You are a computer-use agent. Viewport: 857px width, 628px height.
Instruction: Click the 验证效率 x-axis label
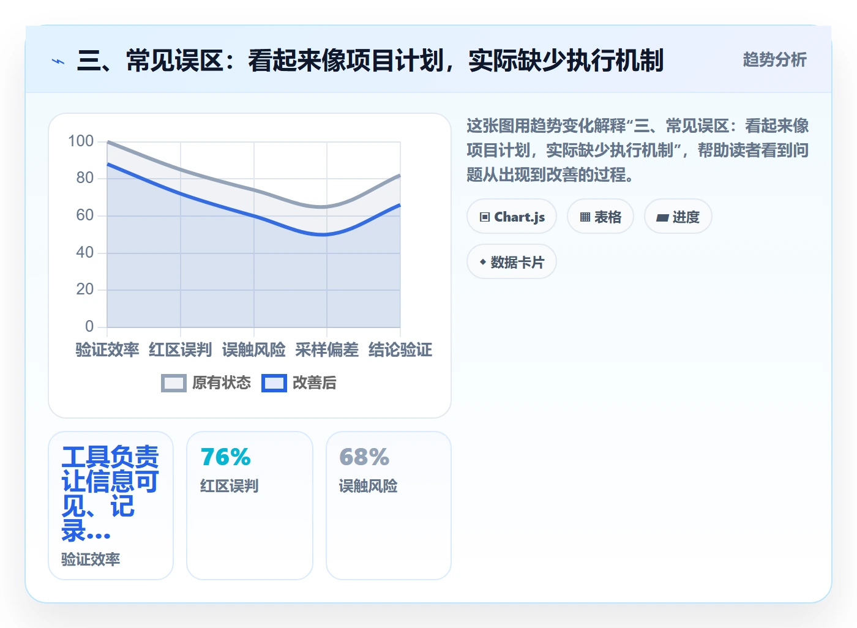click(x=107, y=350)
